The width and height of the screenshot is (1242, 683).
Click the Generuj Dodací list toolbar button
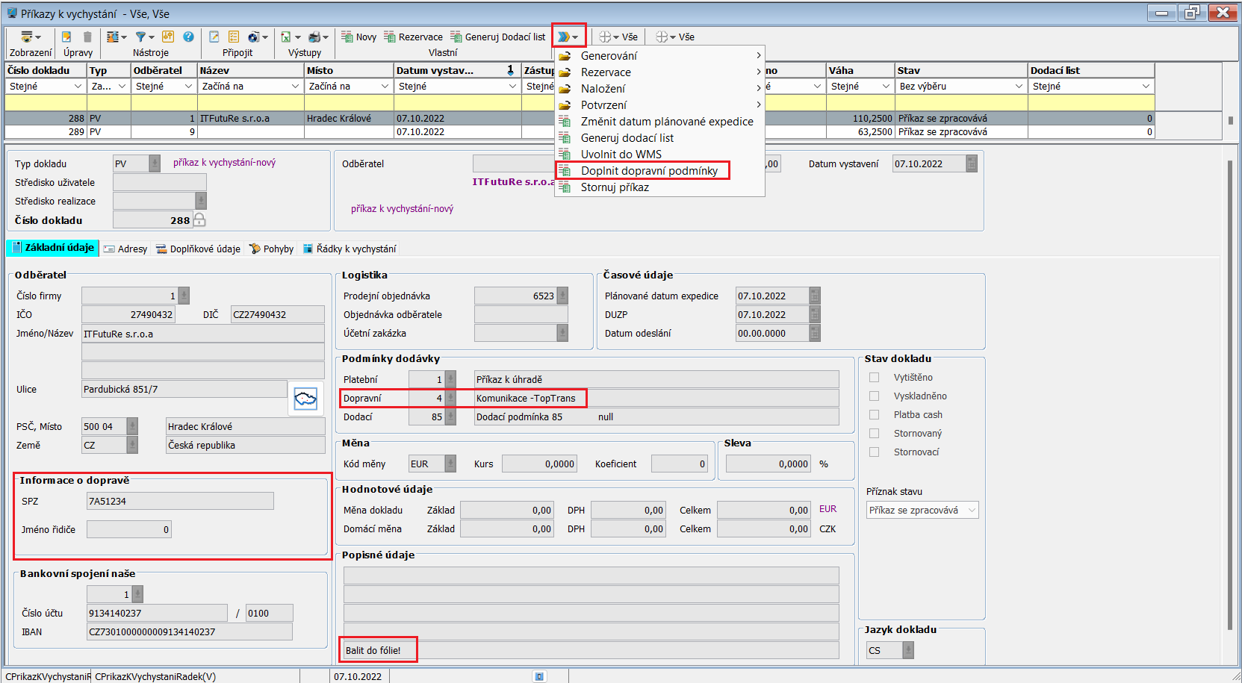(x=497, y=37)
